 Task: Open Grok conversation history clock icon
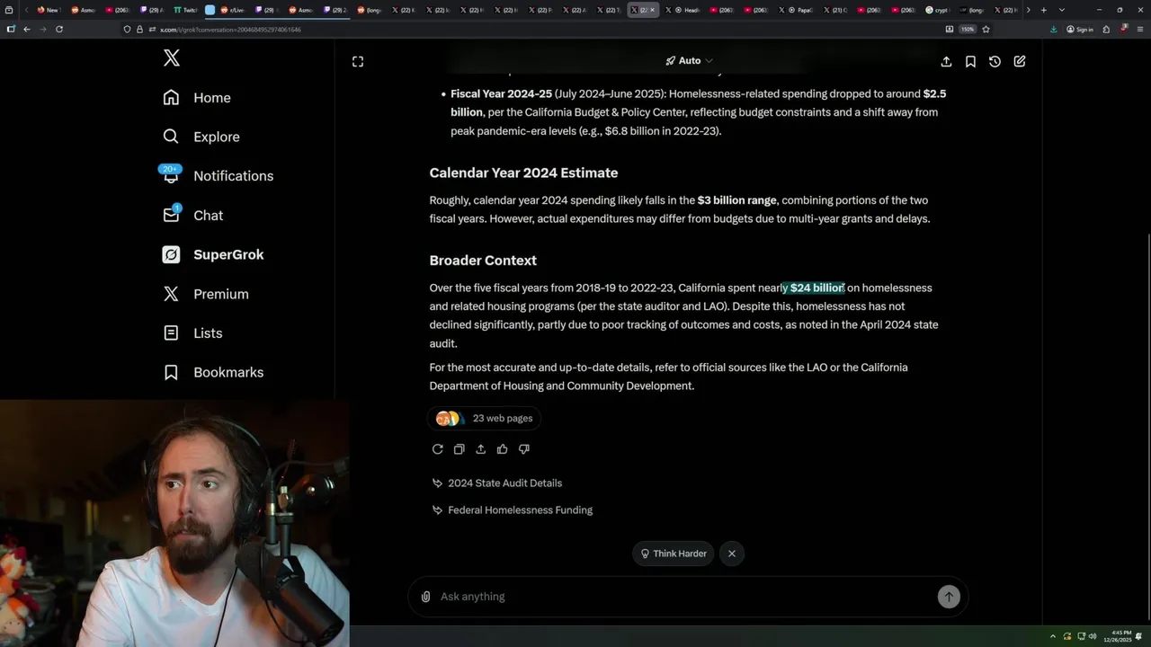pyautogui.click(x=995, y=61)
